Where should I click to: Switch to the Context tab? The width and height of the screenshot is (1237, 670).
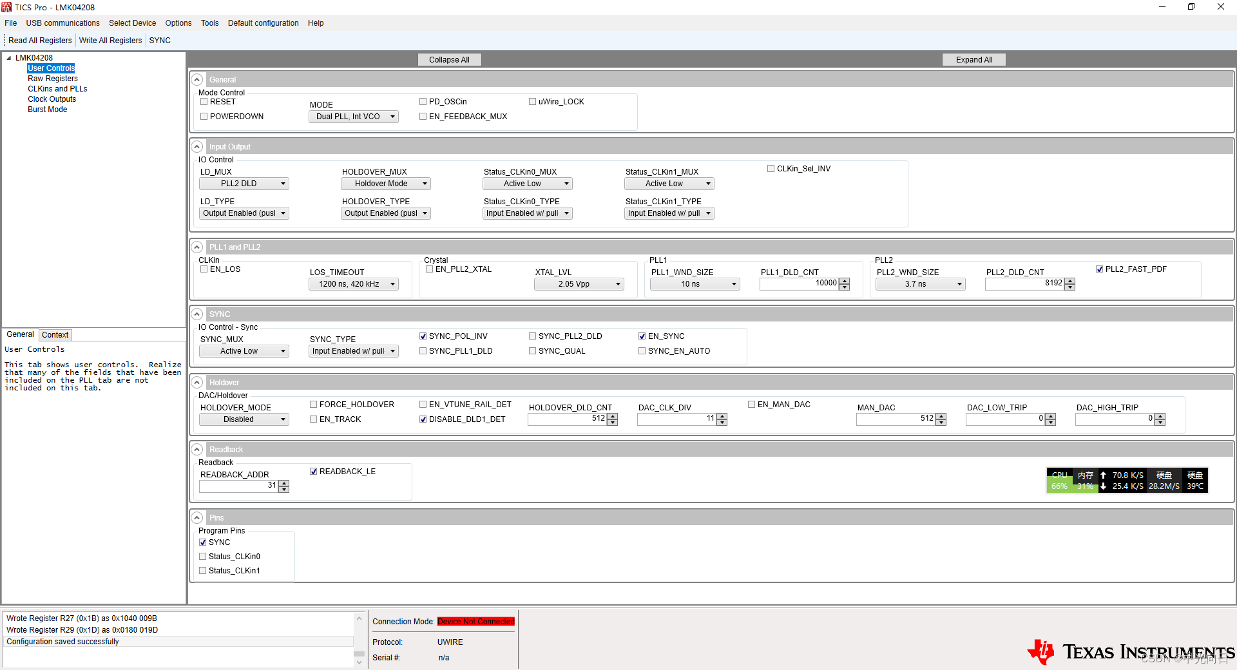pos(55,334)
